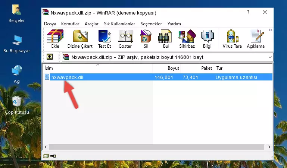Open Belgeler desktop icon
Image resolution: width=287 pixels, height=168 pixels.
click(x=16, y=10)
